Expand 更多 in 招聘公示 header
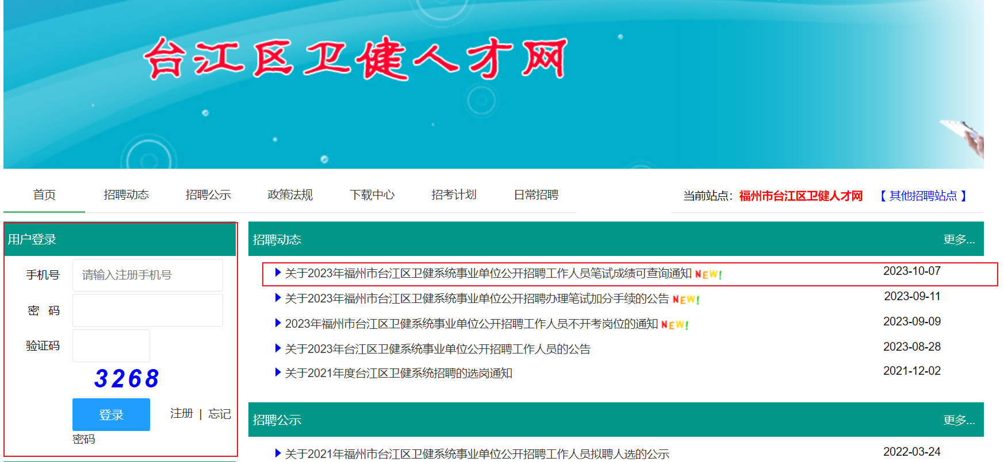1004x462 pixels. coord(959,420)
